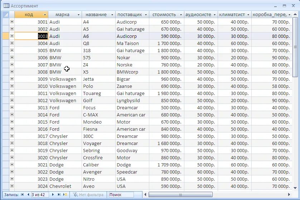300x200 pixels.
Task: Click the Ассортимент table icon in title bar
Action: [x=6, y=6]
